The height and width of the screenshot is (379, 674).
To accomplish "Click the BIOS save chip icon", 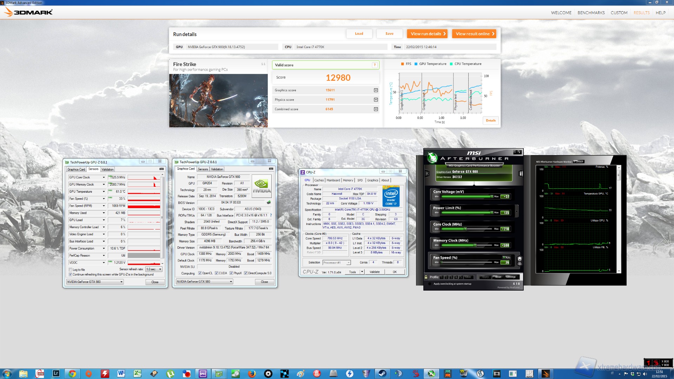I will coord(269,202).
